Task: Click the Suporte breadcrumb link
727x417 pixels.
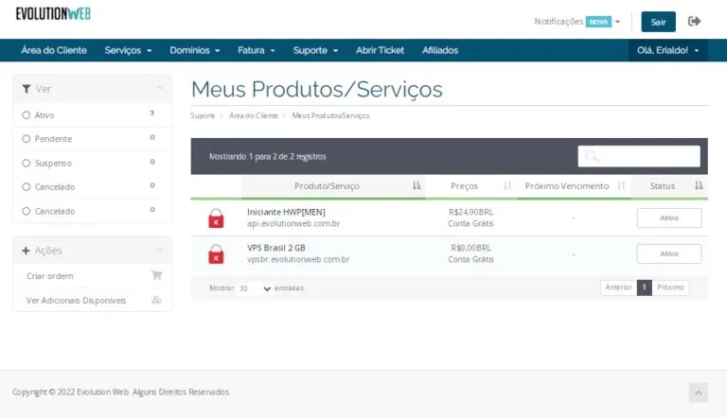Action: 203,115
